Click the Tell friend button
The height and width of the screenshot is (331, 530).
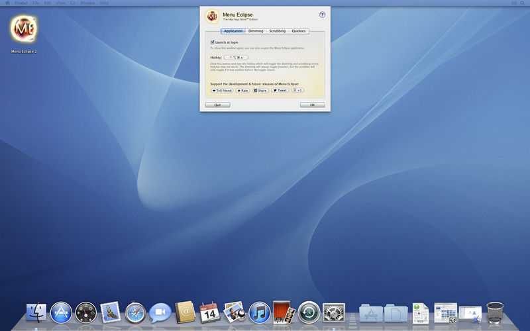point(222,91)
